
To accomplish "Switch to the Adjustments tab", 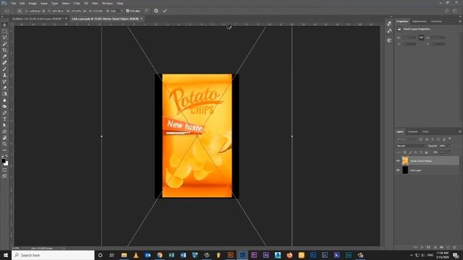I will [419, 21].
